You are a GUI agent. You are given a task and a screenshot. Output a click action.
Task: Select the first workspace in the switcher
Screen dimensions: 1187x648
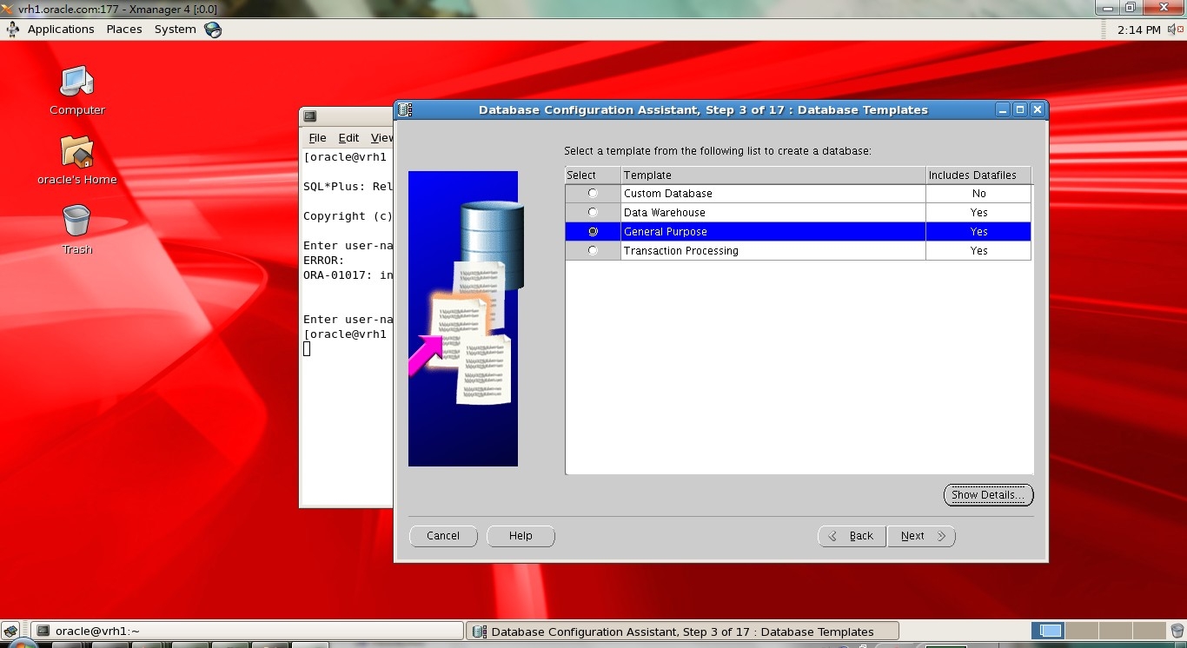pos(1051,631)
